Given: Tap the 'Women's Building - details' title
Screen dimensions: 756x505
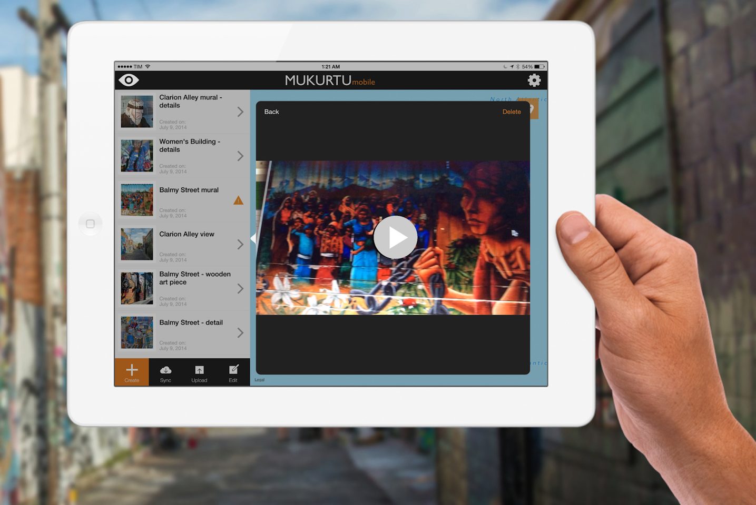Looking at the screenshot, I should (x=190, y=146).
